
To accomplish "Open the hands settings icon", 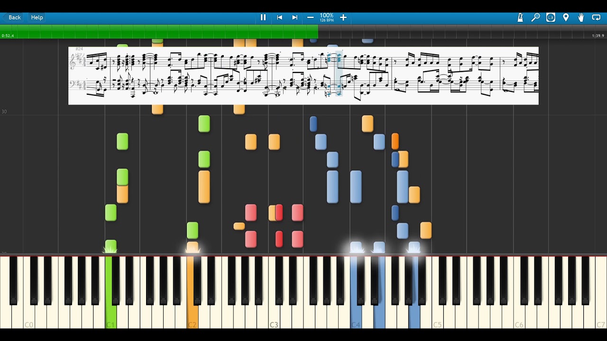I will coord(581,18).
